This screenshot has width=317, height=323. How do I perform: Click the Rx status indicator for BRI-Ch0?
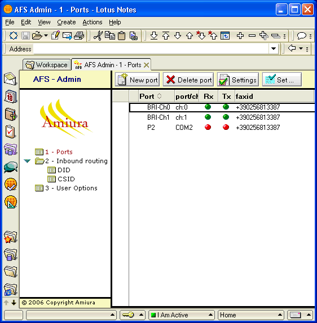click(208, 107)
